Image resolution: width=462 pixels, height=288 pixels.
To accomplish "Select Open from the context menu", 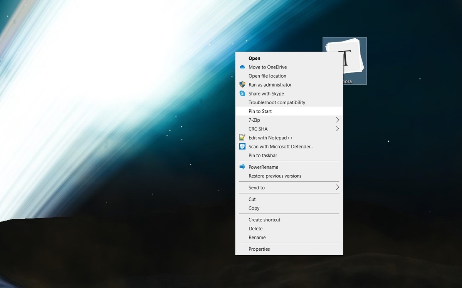I will coord(254,59).
